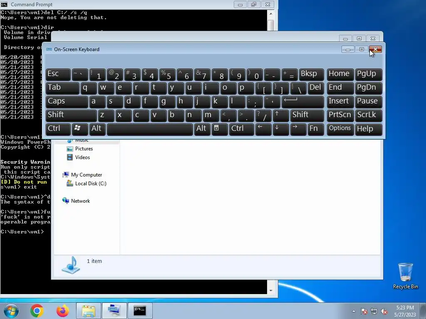Screen dimensions: 426x319
Task: Open My Computer in navigation pane
Action: point(87,175)
